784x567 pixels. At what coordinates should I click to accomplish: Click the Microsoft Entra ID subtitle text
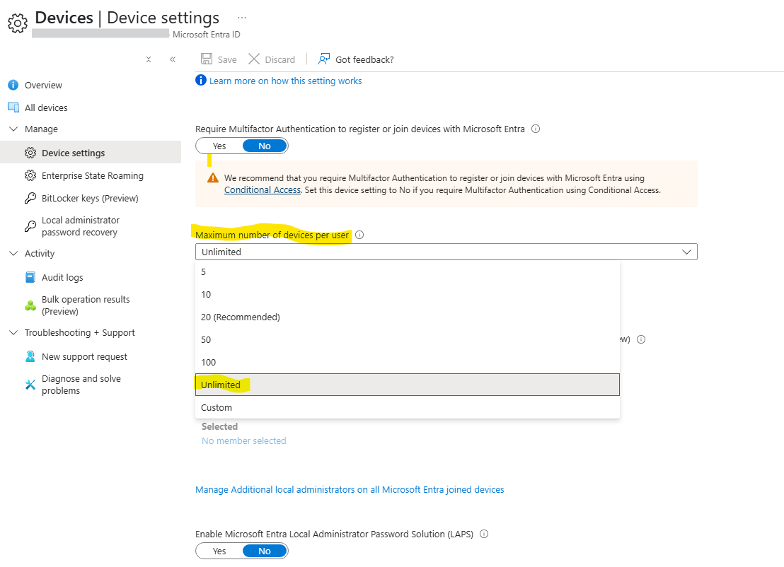tap(207, 35)
